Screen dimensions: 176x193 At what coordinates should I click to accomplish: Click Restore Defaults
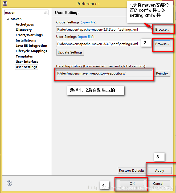click(132, 170)
